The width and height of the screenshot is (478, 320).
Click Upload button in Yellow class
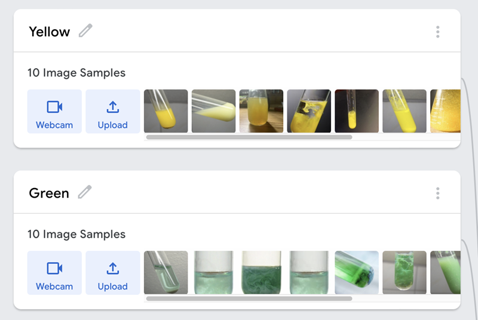coord(112,112)
